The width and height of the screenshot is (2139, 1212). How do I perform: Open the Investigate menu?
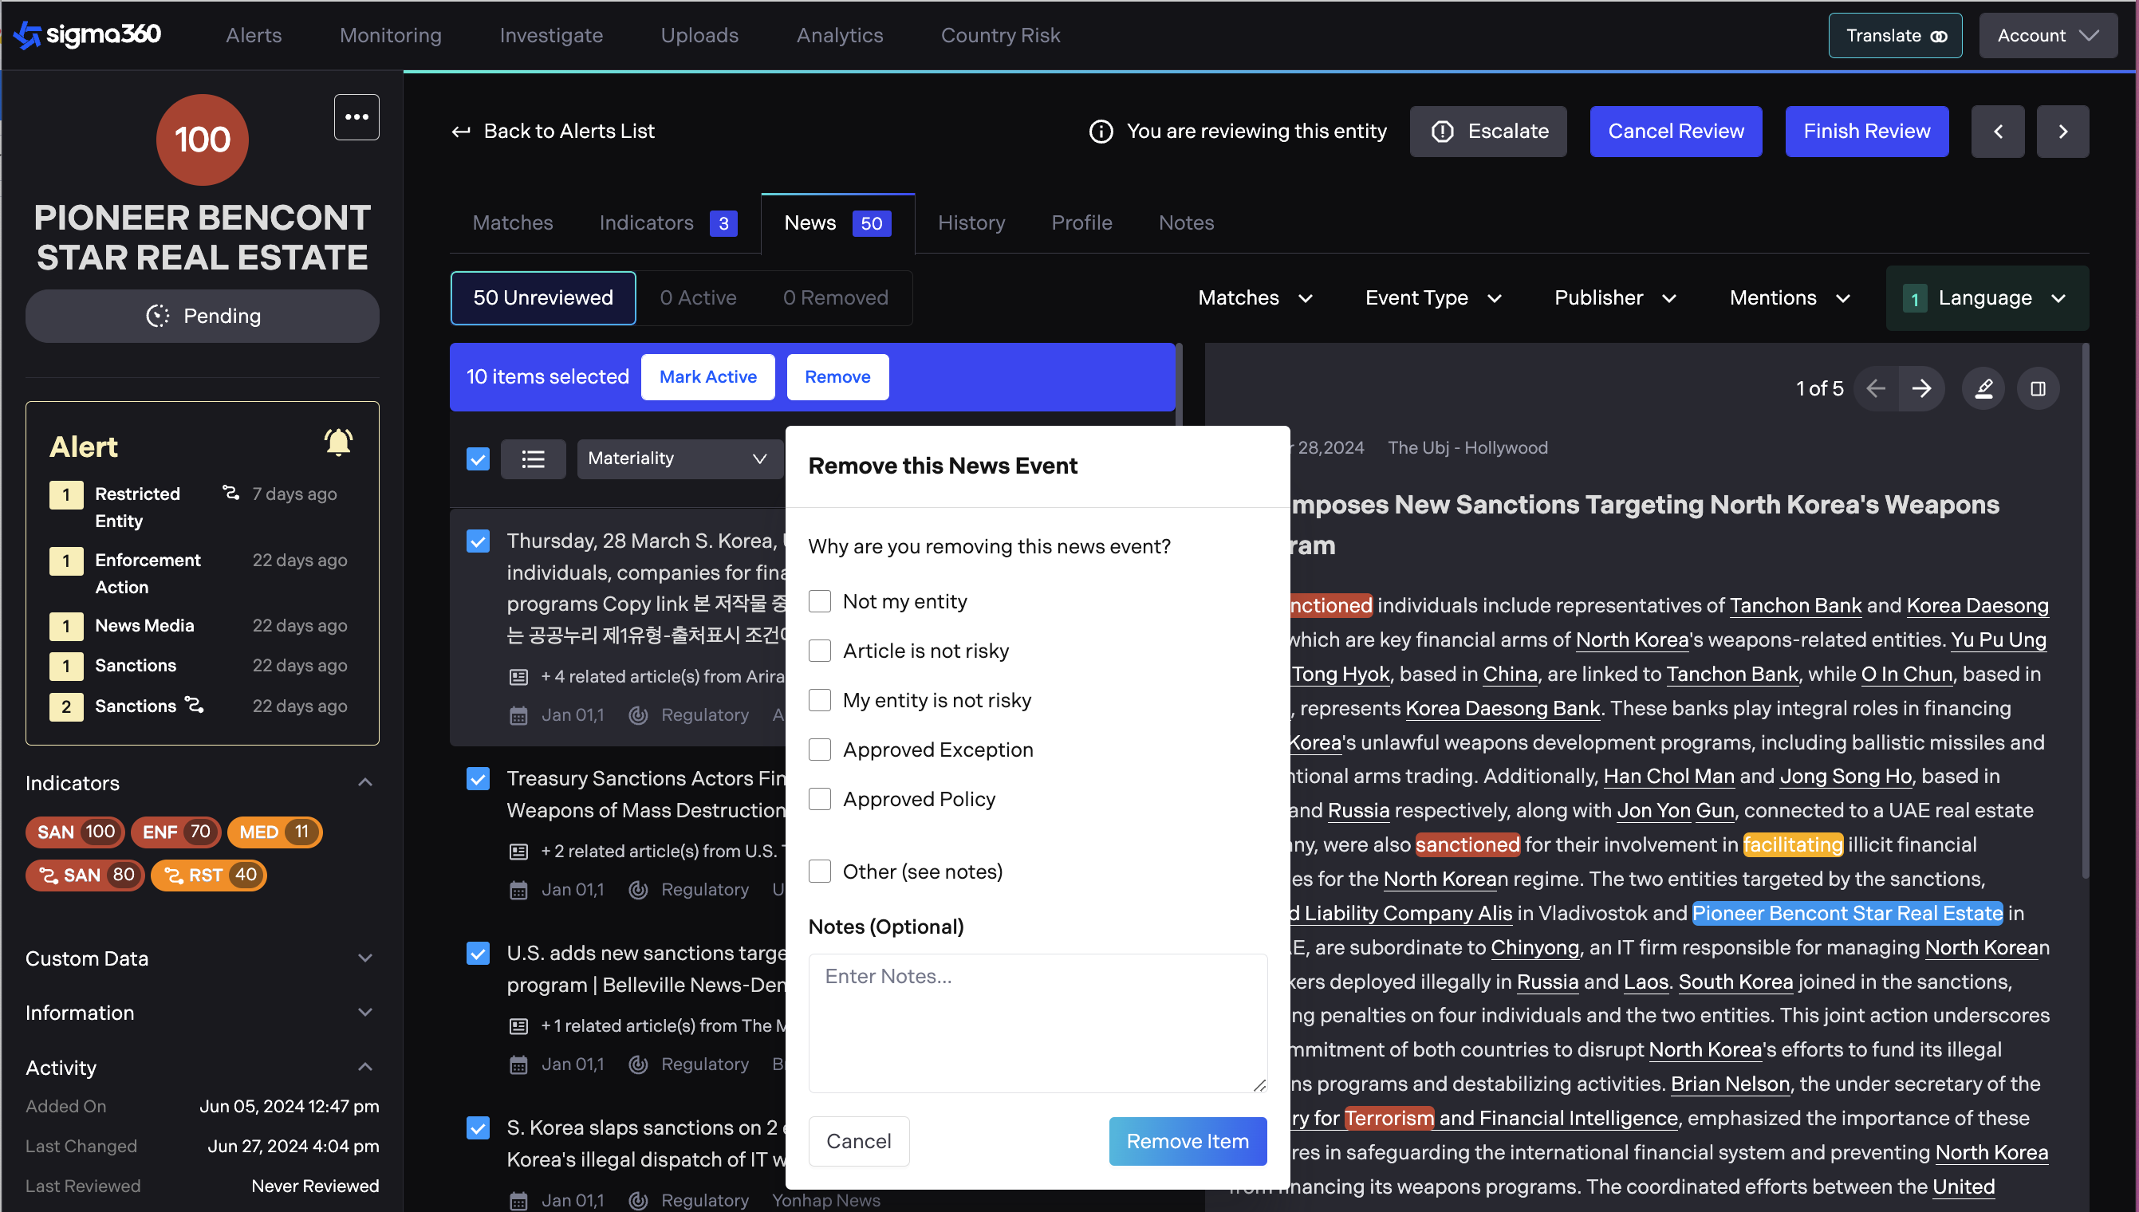550,35
